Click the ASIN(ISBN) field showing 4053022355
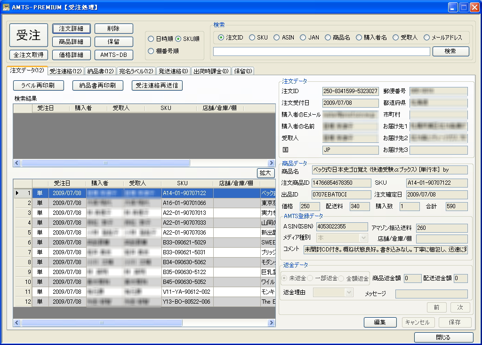 point(342,227)
